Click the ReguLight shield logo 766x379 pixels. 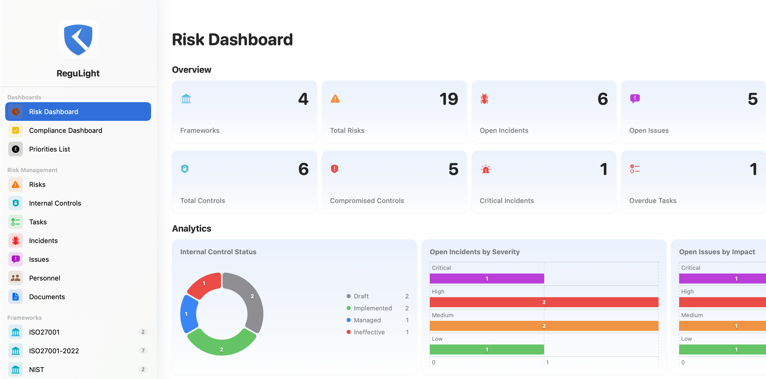(x=78, y=40)
